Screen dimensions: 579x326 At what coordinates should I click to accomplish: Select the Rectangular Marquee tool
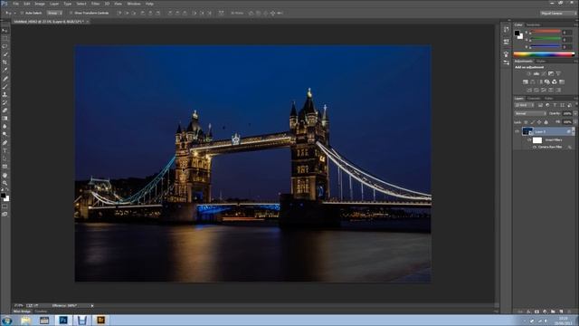[x=5, y=39]
